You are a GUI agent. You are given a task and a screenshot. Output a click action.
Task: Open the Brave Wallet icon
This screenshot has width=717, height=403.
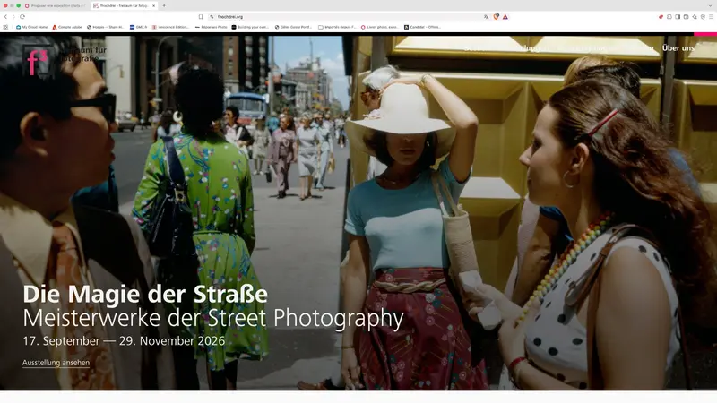point(686,17)
